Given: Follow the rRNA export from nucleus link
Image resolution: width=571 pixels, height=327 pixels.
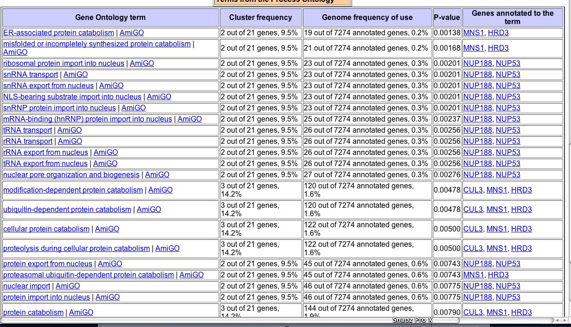Looking at the screenshot, I should tap(45, 153).
